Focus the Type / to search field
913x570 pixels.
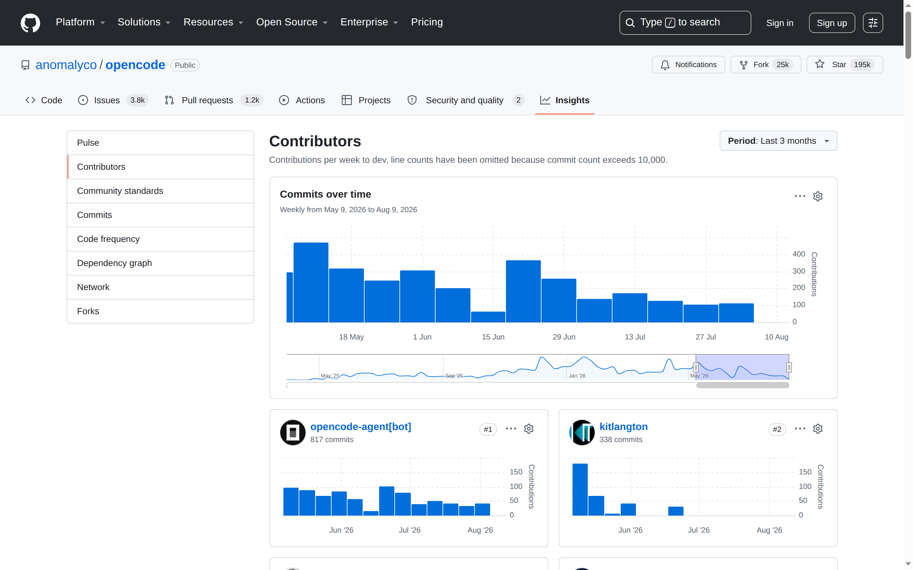click(685, 23)
